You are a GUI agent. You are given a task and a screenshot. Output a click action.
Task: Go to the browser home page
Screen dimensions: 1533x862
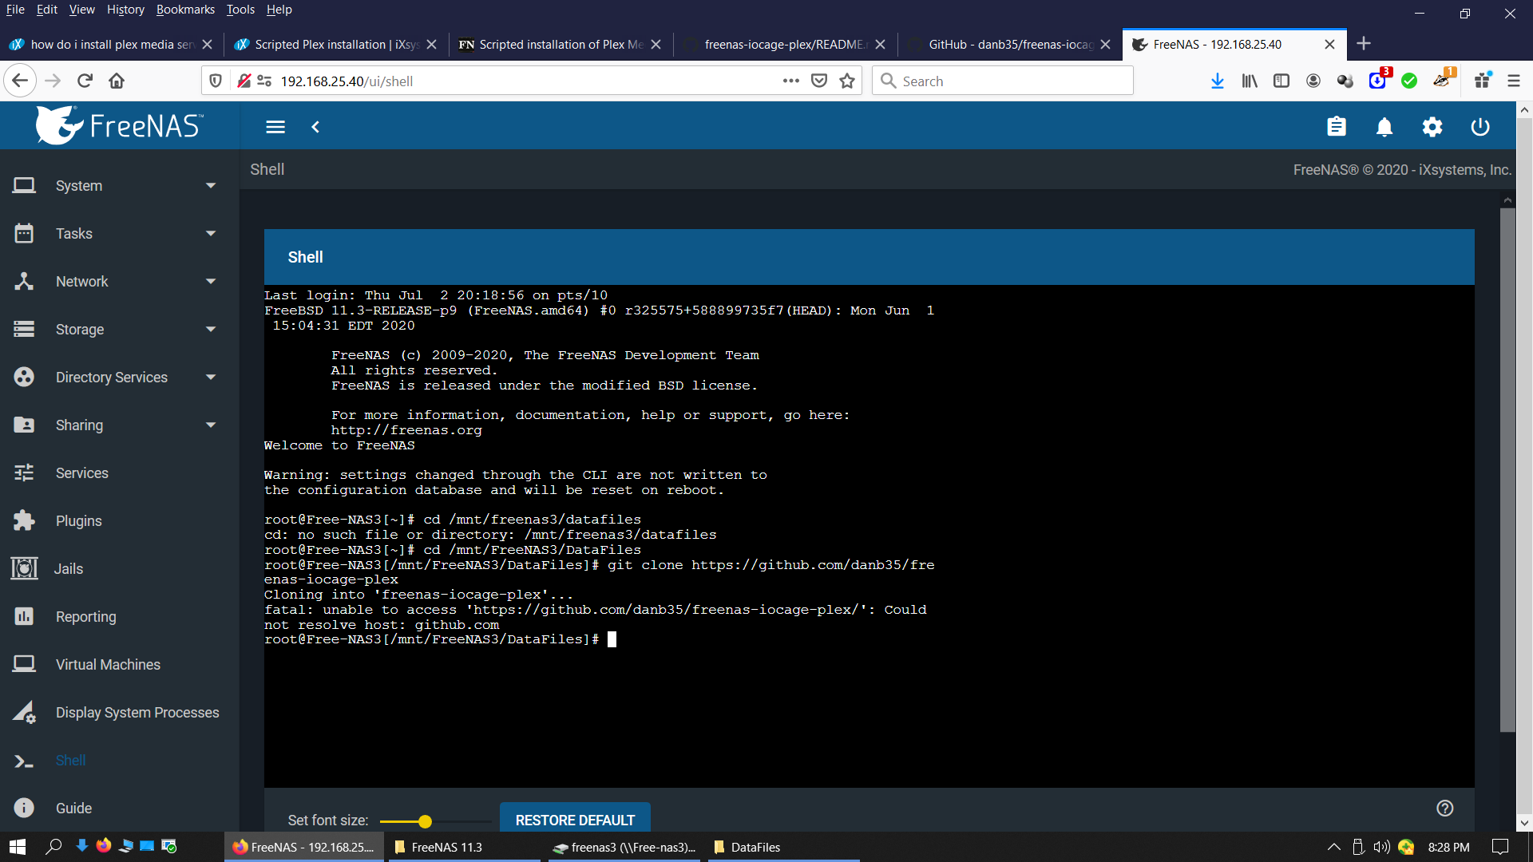point(117,81)
